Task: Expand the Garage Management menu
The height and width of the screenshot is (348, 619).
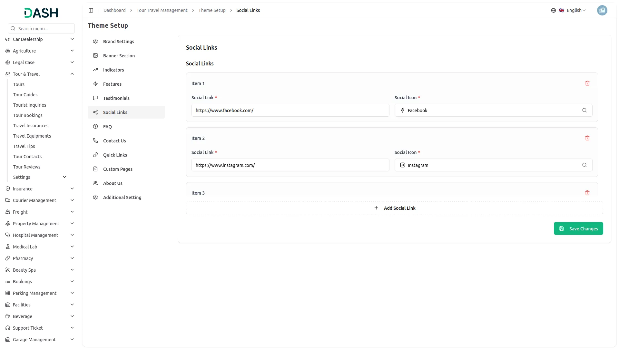Action: point(40,340)
